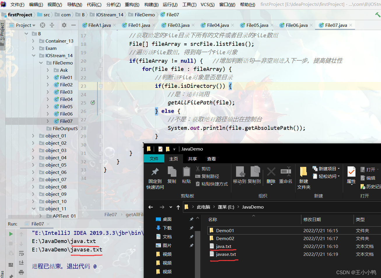Image resolution: width=381 pixels, height=278 pixels.
Task: Click Copy (复制) icon in Explorer ribbon
Action: (172, 175)
